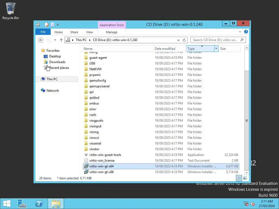
Task: Select the qxl folder icon
Action: pyautogui.click(x=86, y=92)
